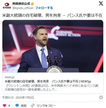Image resolution: width=106 pixels, height=108 pixels.
Task: Click the KYODO text under logo
Action: click(x=7, y=8)
